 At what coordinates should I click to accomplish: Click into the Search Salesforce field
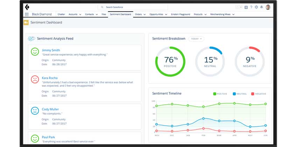point(133,7)
